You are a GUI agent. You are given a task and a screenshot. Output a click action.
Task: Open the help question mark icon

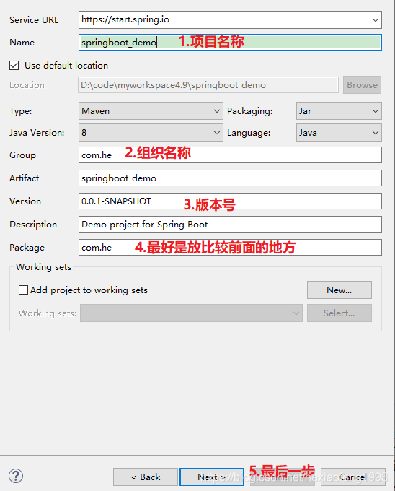[x=16, y=476]
